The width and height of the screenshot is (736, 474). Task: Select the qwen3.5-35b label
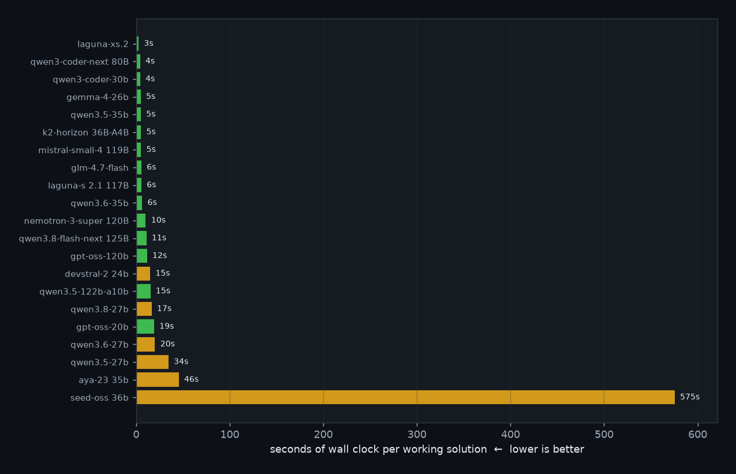tap(100, 114)
